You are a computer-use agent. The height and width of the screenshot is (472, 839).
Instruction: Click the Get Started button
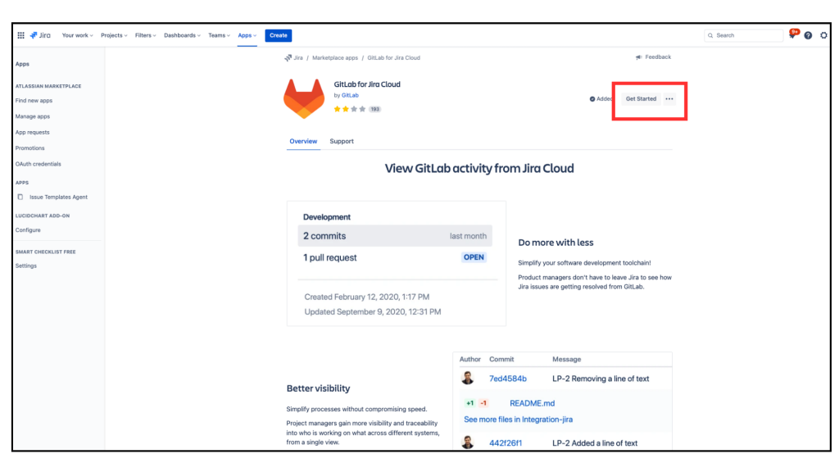click(641, 99)
